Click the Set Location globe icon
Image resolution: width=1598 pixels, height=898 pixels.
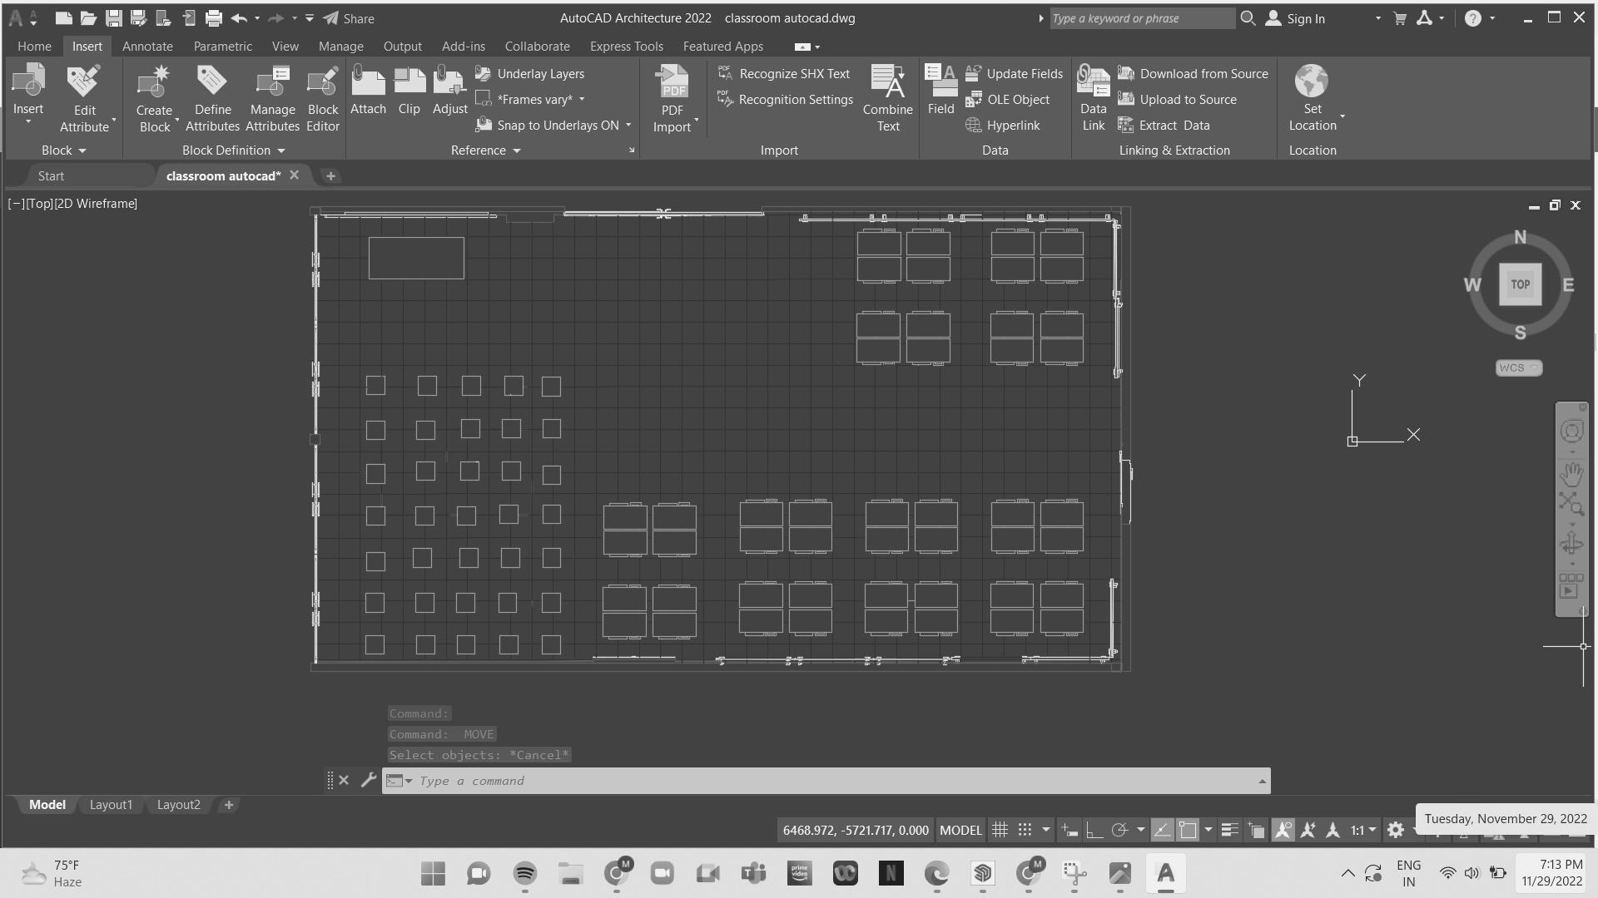tap(1312, 81)
